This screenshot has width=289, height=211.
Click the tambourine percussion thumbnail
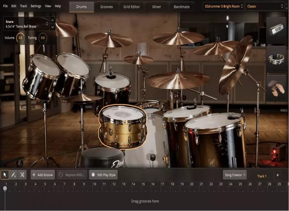pyautogui.click(x=276, y=59)
